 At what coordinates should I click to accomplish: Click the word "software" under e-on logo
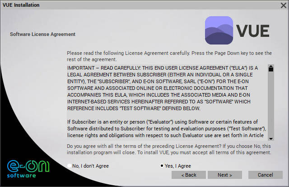coord(24,175)
